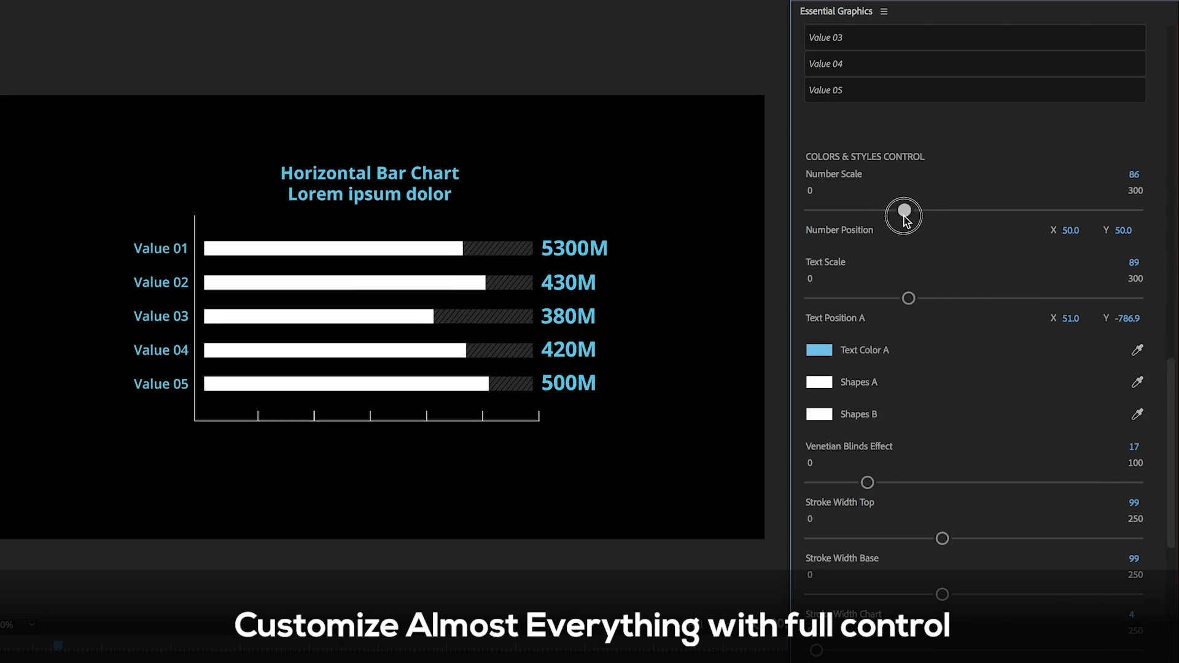Click the Value 01 label in the chart
The image size is (1179, 663).
160,248
